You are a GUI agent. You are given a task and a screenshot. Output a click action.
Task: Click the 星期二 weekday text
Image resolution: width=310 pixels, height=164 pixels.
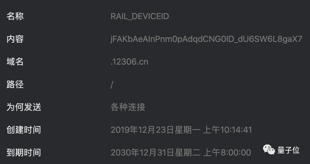click(188, 153)
